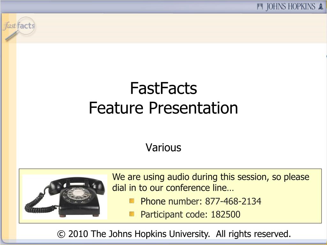This screenshot has width=327, height=245.
Task: Click the 'Various' subtitle text
Action: [163, 147]
